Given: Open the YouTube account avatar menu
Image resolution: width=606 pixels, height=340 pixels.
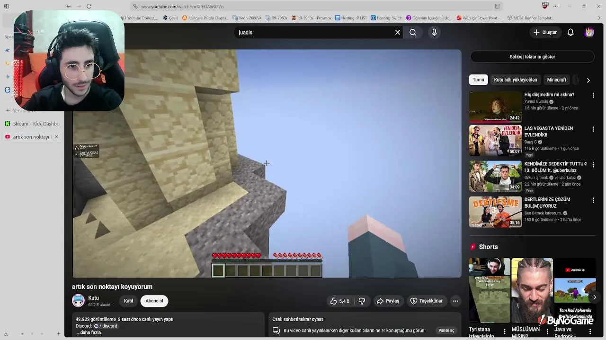Looking at the screenshot, I should pos(589,32).
